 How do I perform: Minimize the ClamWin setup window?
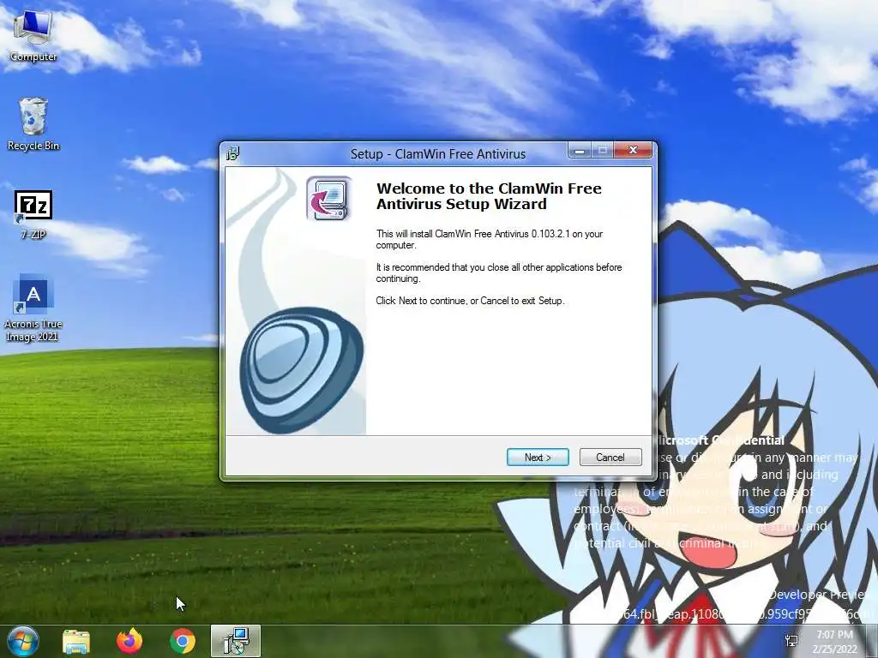580,151
